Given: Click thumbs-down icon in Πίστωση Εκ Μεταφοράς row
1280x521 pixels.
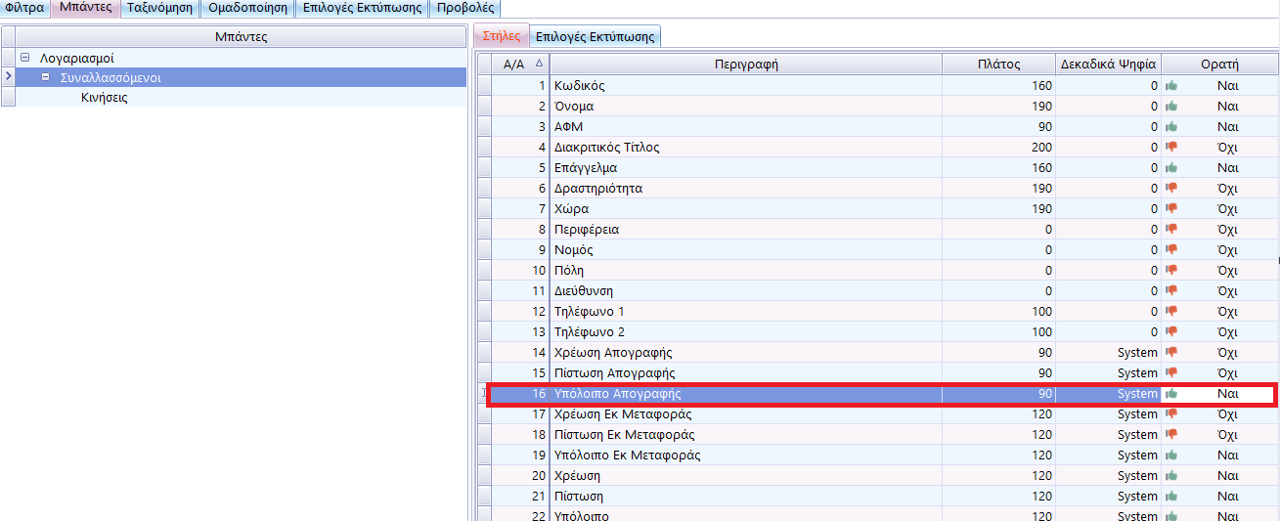Looking at the screenshot, I should coord(1171,435).
